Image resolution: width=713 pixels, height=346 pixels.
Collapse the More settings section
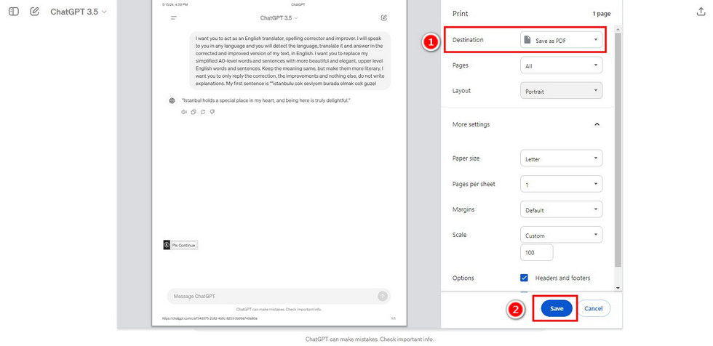pos(597,124)
